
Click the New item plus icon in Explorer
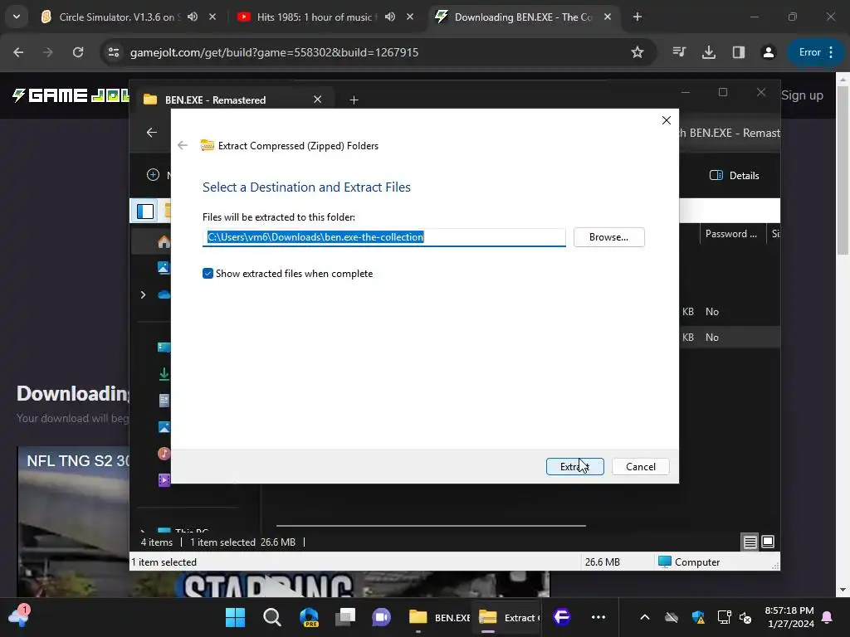coord(154,175)
